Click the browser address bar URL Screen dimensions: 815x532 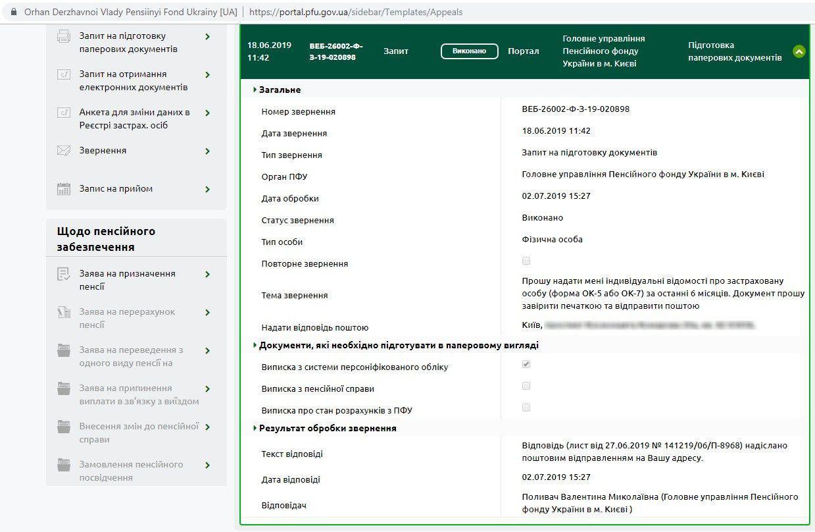(356, 12)
